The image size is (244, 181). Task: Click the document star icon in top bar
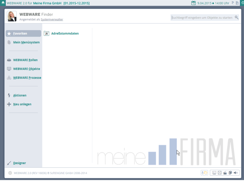click(237, 3)
